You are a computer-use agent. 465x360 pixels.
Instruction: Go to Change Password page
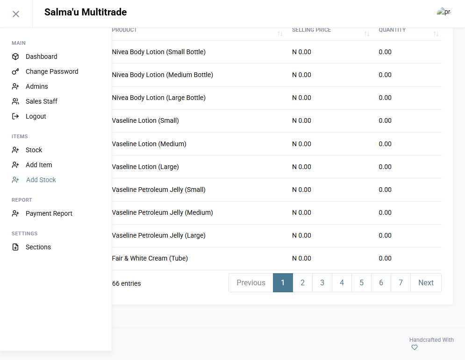pyautogui.click(x=52, y=71)
